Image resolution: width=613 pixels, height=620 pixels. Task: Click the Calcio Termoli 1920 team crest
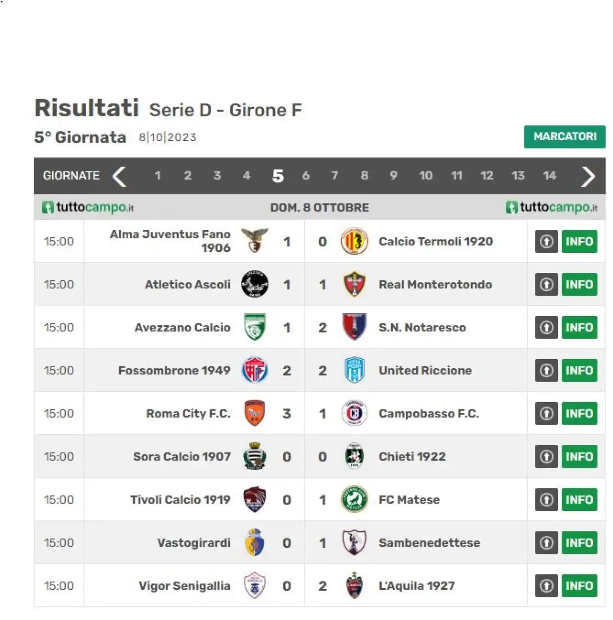[x=354, y=241]
